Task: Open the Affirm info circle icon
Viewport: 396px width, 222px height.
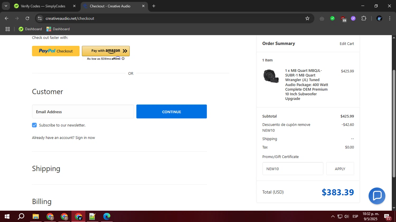Action: pos(123,59)
